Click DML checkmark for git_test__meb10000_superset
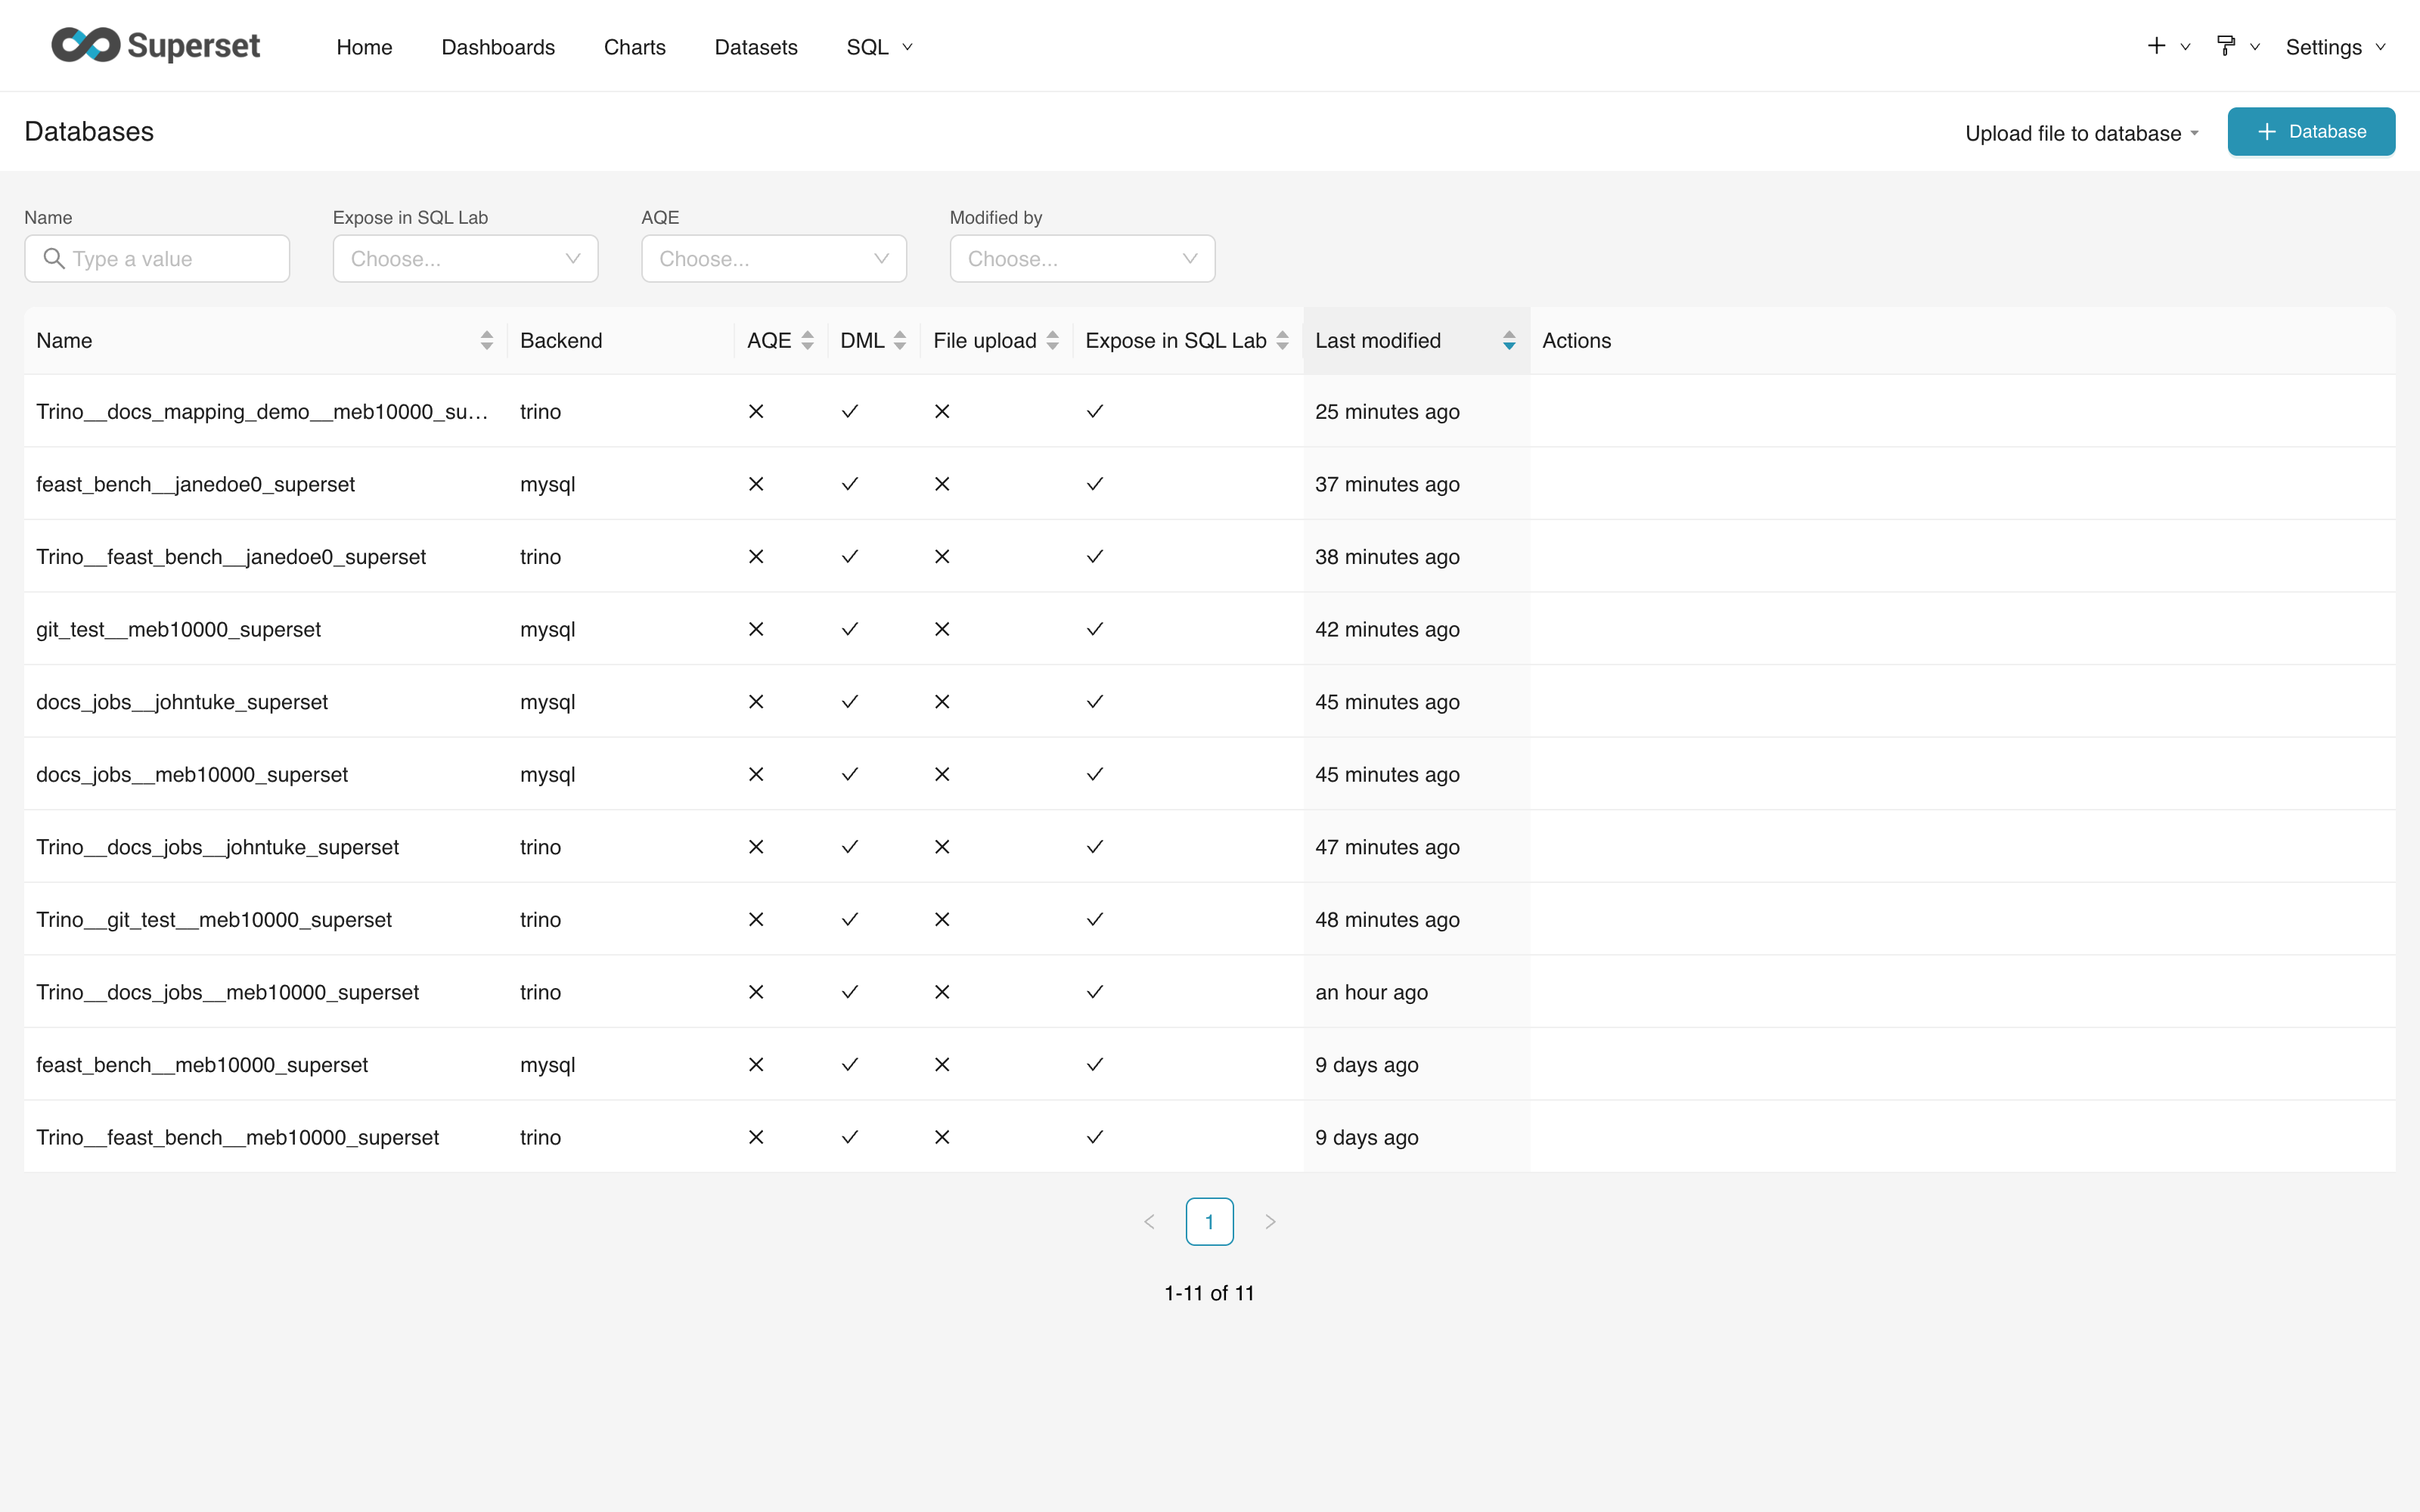2420x1512 pixels. click(849, 629)
